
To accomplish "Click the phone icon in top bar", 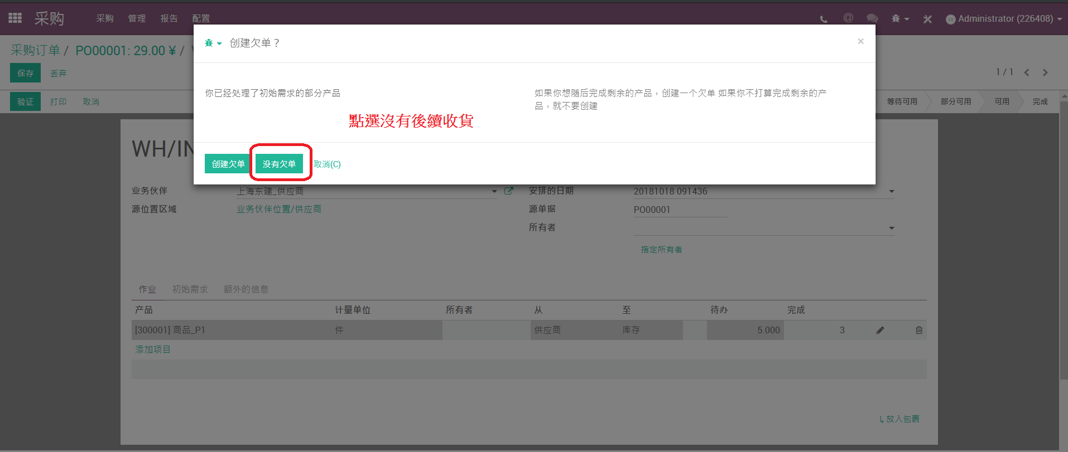I will click(x=824, y=19).
